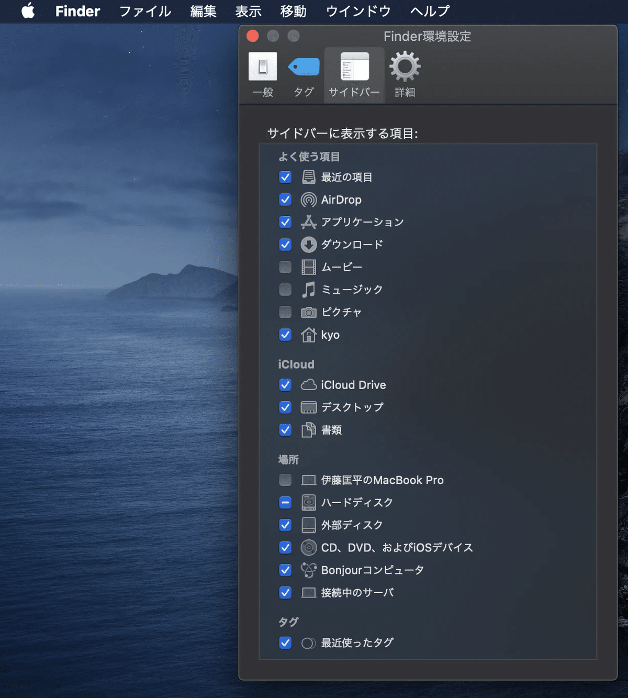Open the 移動 menu
628x698 pixels.
(x=293, y=11)
